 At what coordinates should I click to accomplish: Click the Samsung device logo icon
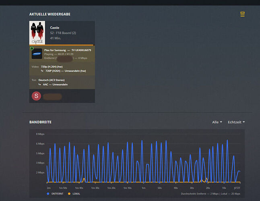(37, 54)
